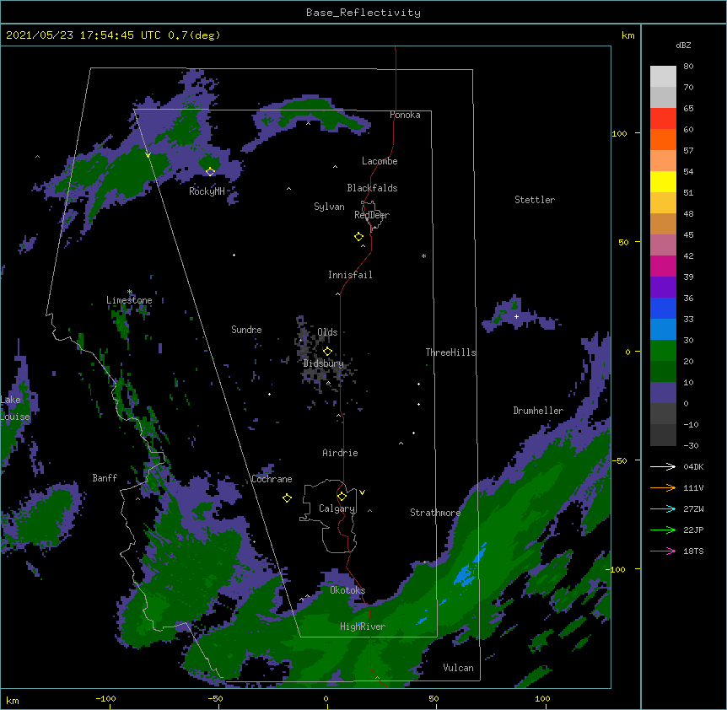Click the Banff label

pyautogui.click(x=105, y=478)
